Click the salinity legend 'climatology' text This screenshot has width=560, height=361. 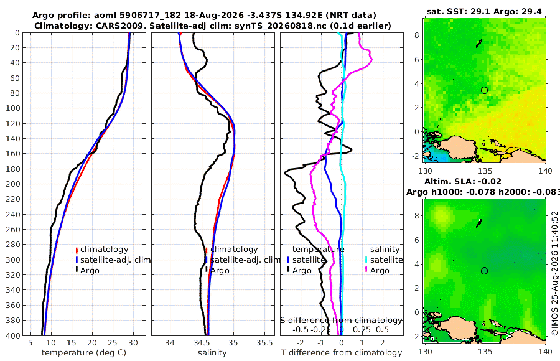pyautogui.click(x=235, y=250)
